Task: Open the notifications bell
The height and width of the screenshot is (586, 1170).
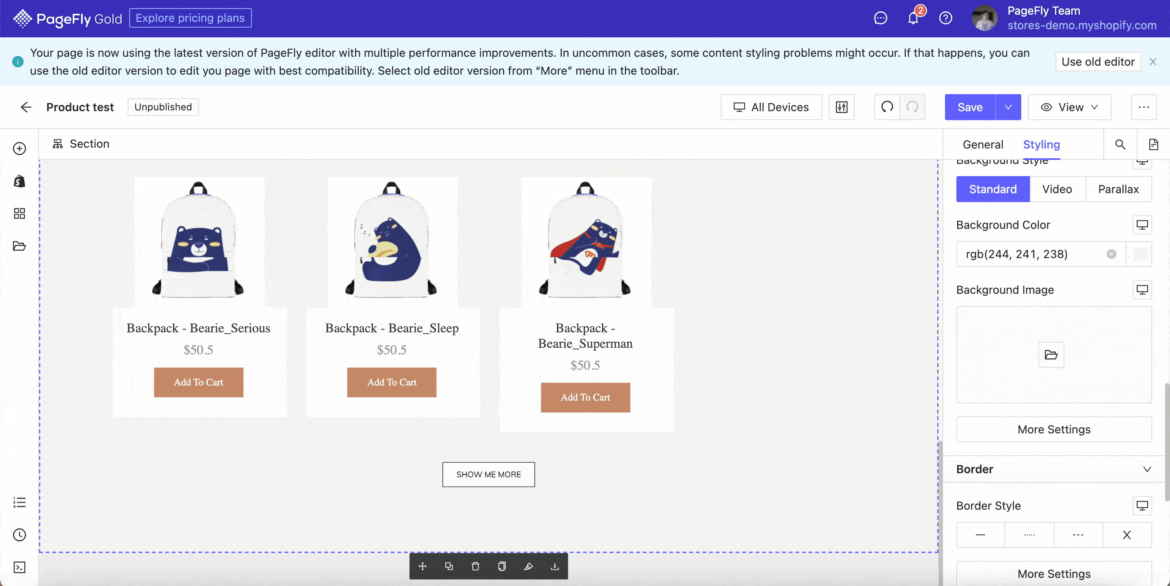Action: (x=913, y=18)
